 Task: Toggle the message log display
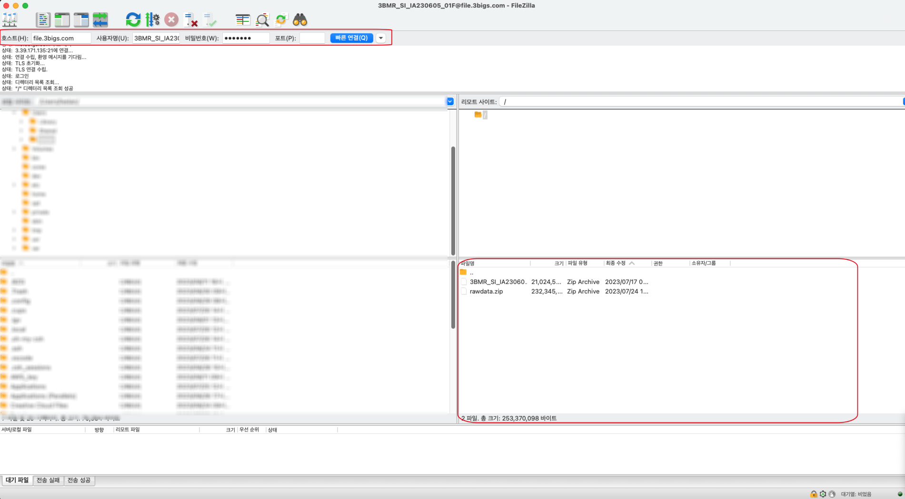tap(43, 20)
